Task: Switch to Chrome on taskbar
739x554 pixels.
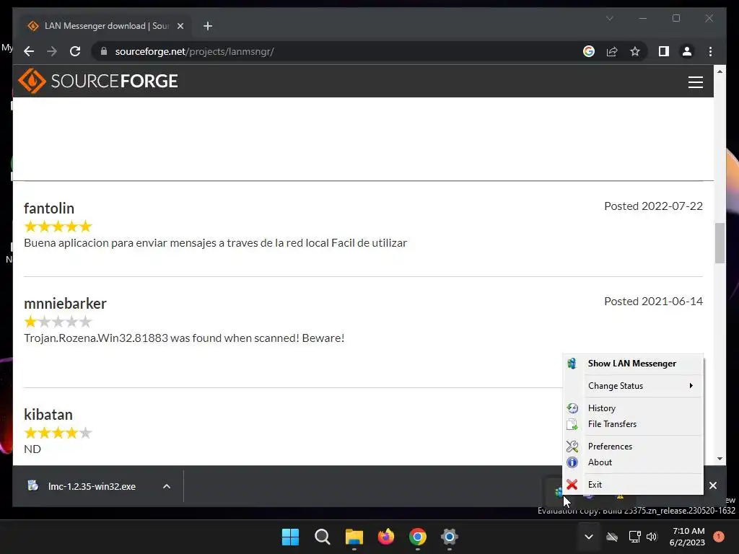Action: click(418, 537)
